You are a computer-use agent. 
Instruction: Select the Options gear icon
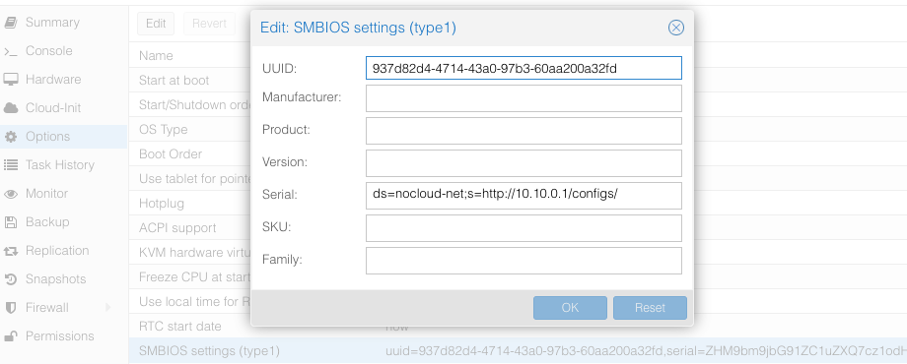(11, 137)
